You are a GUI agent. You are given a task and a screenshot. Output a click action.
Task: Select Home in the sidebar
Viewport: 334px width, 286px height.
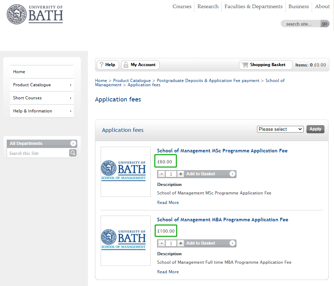[x=42, y=72]
